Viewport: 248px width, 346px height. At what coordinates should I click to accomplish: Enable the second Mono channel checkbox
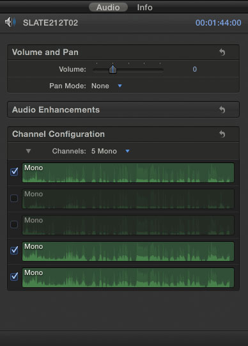point(14,198)
